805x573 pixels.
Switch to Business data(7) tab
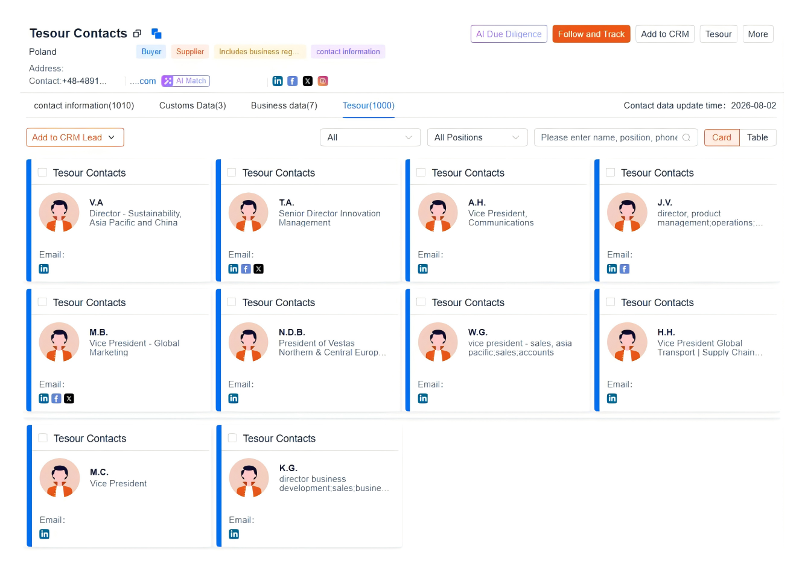pyautogui.click(x=284, y=105)
